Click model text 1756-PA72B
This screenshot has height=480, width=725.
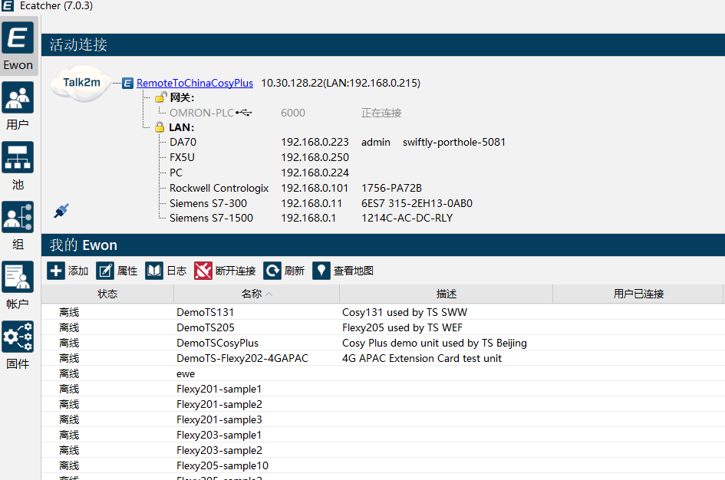click(x=391, y=188)
